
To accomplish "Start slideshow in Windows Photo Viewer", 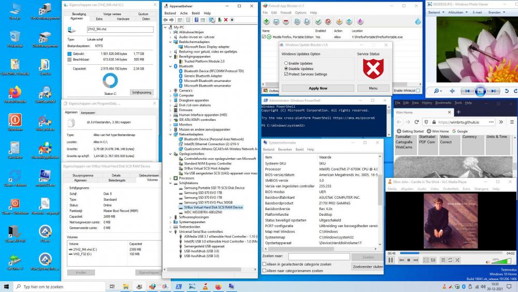I will coord(480,91).
